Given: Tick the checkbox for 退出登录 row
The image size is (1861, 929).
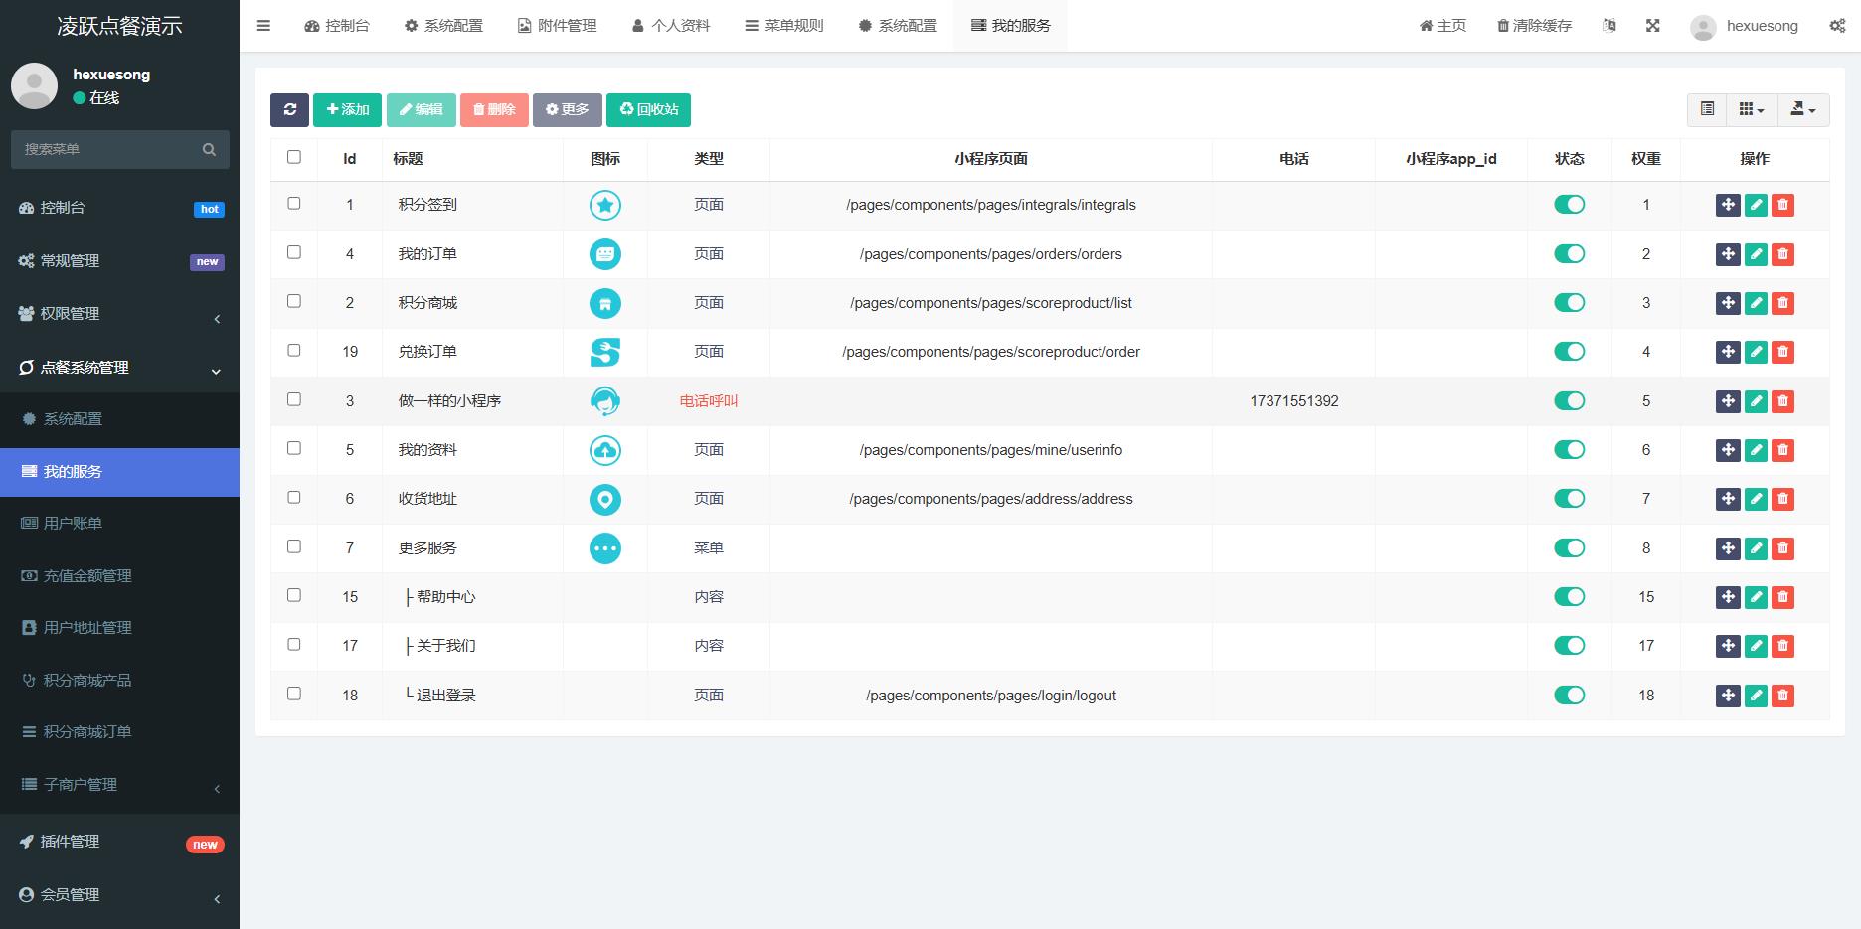Looking at the screenshot, I should [x=293, y=694].
